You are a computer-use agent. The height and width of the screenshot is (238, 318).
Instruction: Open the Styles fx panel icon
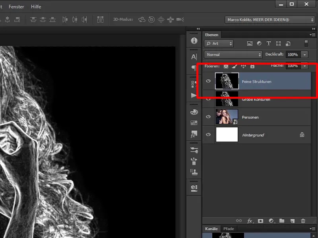pyautogui.click(x=194, y=134)
